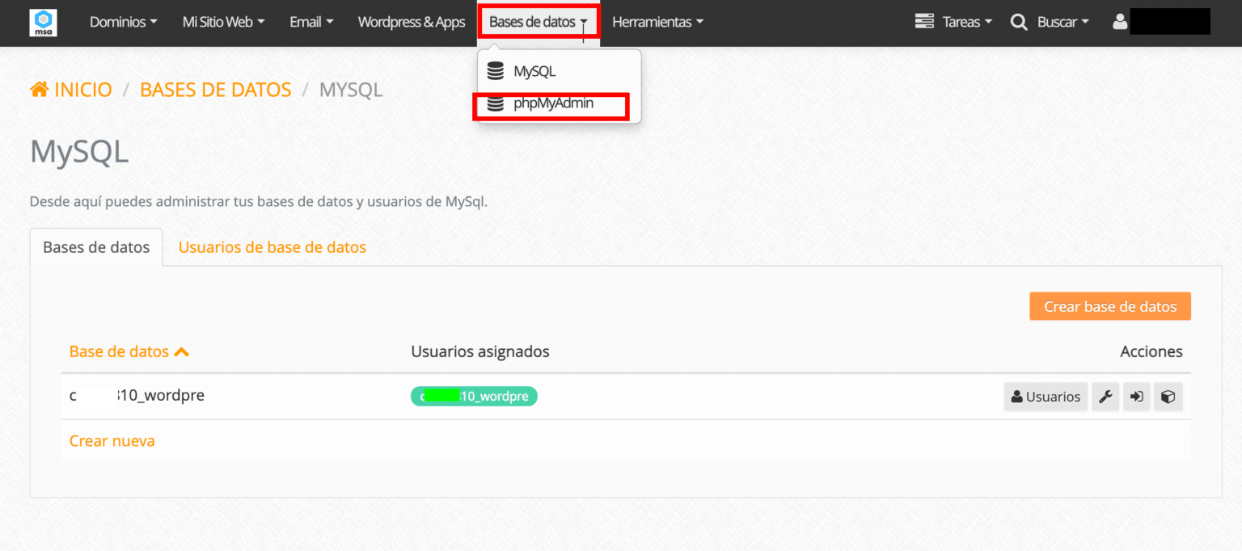Click the database icon next to phpMyAdmin
This screenshot has height=551, width=1242.
tap(495, 103)
